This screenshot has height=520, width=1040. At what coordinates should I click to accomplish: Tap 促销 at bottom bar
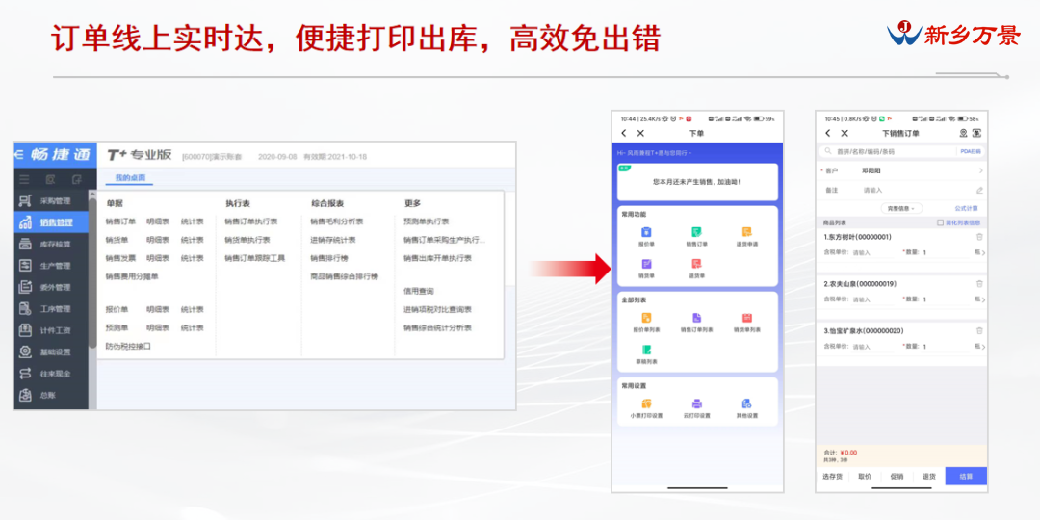pyautogui.click(x=897, y=477)
